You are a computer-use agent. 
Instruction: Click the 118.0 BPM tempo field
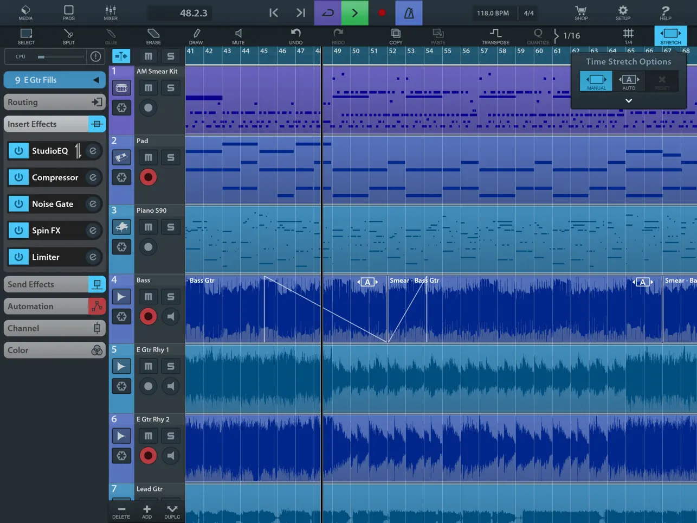(493, 13)
